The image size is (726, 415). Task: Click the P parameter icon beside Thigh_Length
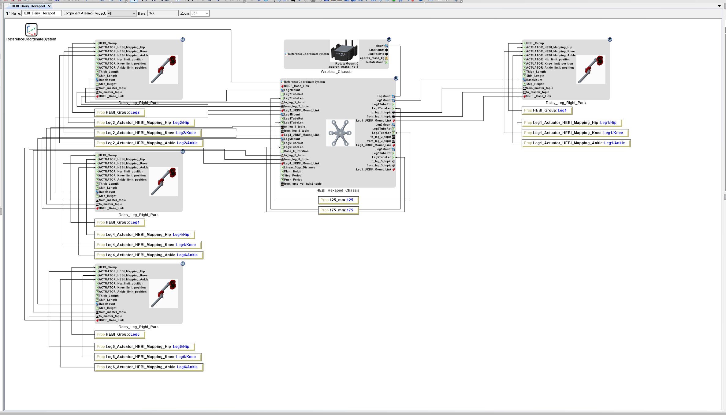97,71
